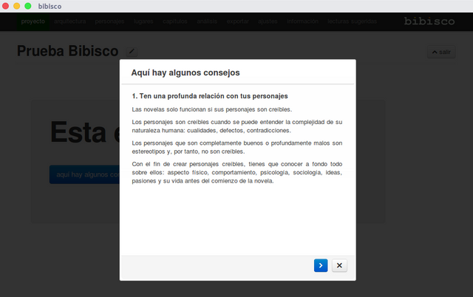
Task: Close the tips dialog with the X button
Action: [x=339, y=265]
